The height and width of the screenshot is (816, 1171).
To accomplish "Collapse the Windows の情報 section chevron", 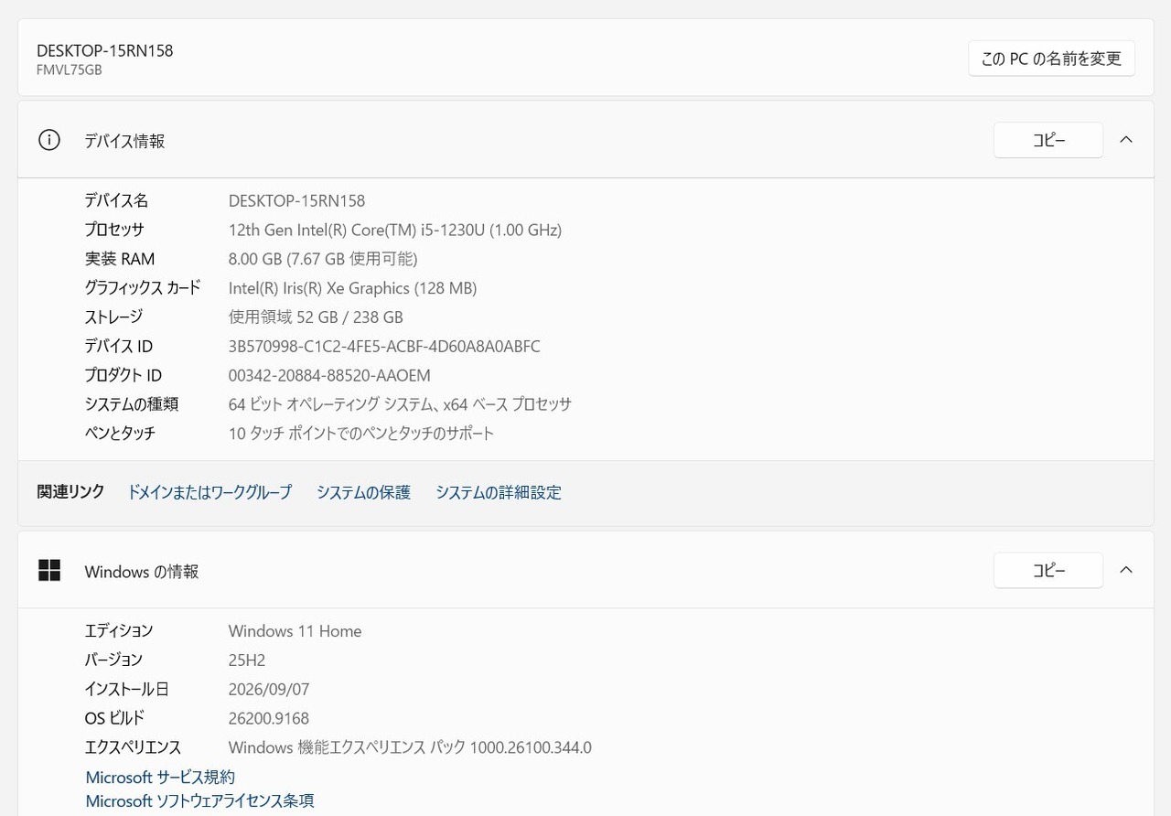I will pos(1126,570).
